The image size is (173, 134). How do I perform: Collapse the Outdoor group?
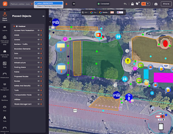14,26
